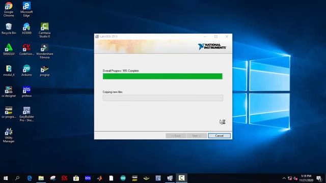Open the volume tray icon
Viewport: 326px width, 183px height.
[x=295, y=178]
